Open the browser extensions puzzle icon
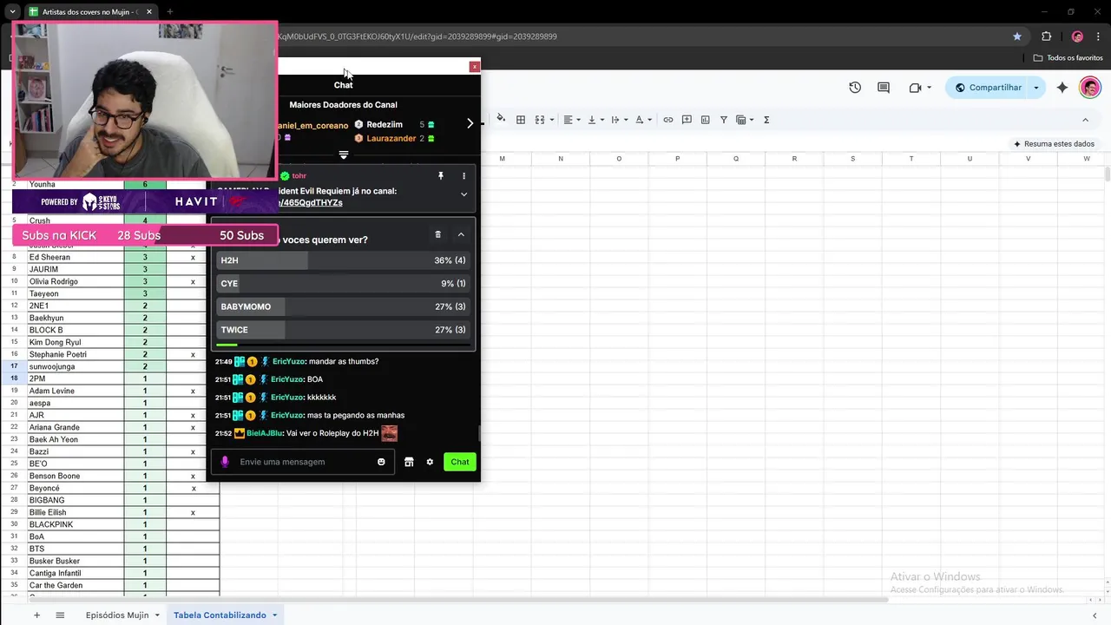Viewport: 1111px width, 625px height. tap(1046, 36)
